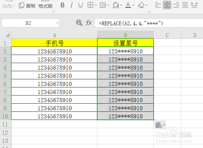Click the fill handle of the selection
203x148 pixels.
click(x=153, y=120)
